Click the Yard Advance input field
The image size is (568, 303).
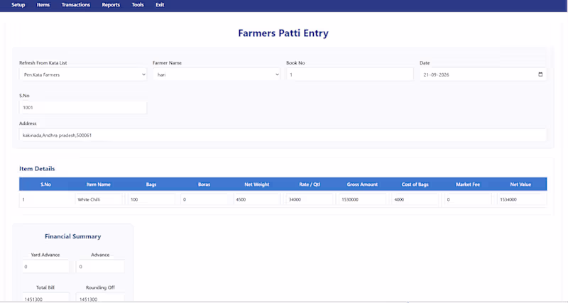(45, 266)
